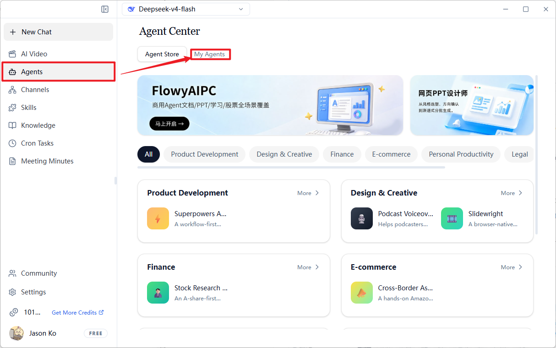Screen dimensions: 556x348
Task: Click the 101... credits balance
Action: pyautogui.click(x=32, y=312)
